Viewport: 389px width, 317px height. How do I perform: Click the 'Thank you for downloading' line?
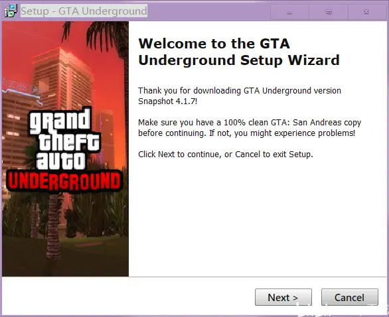pos(240,91)
